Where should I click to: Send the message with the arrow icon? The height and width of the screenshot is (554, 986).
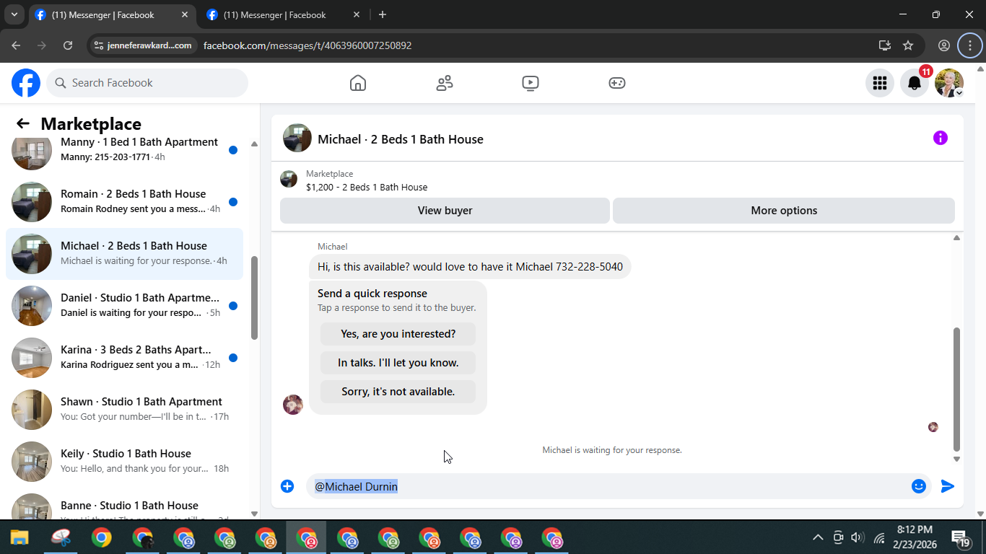(948, 486)
